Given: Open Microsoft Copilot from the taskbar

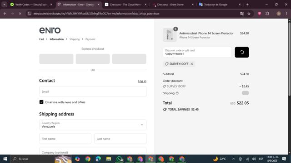Looking at the screenshot, I should [x=77, y=159].
